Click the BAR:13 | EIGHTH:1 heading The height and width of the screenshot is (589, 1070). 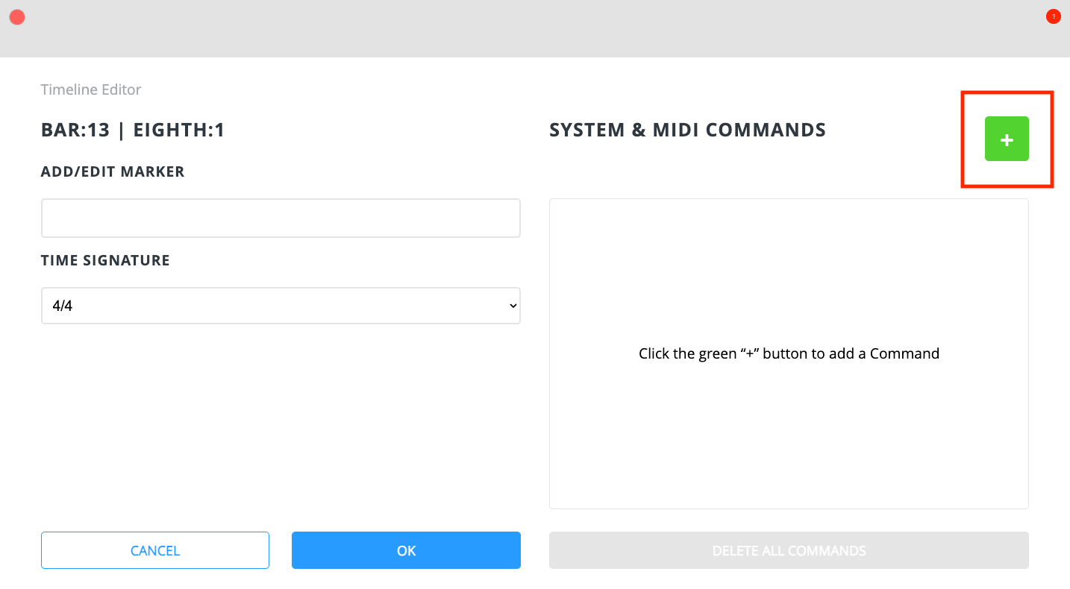131,129
